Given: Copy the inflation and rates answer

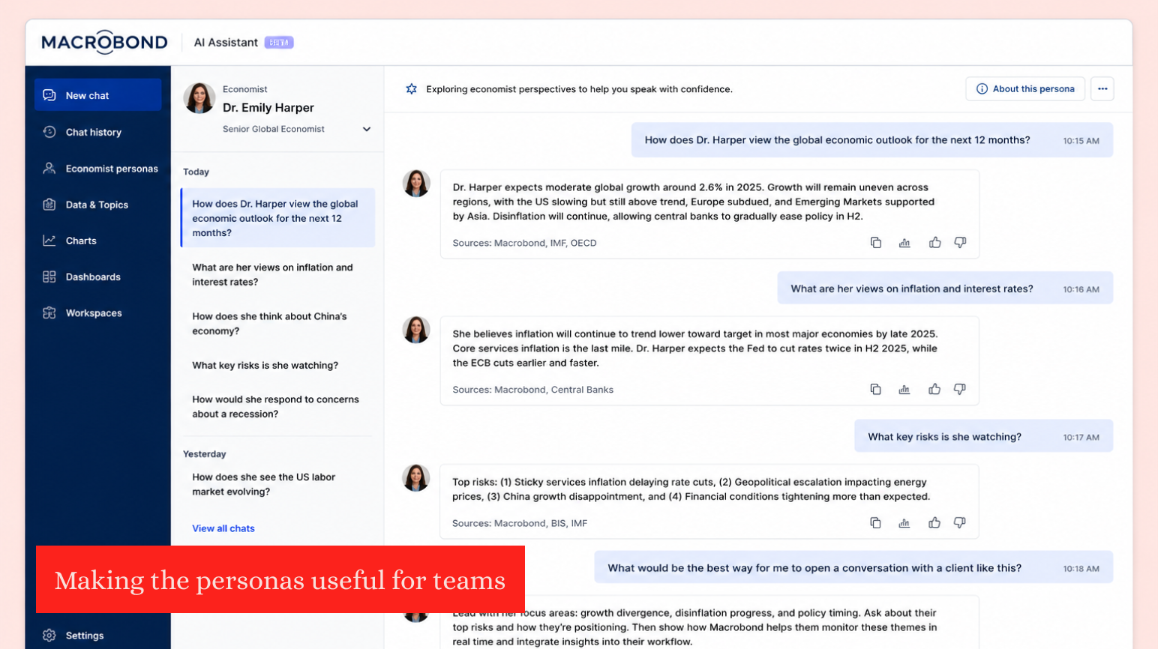Looking at the screenshot, I should tap(875, 389).
